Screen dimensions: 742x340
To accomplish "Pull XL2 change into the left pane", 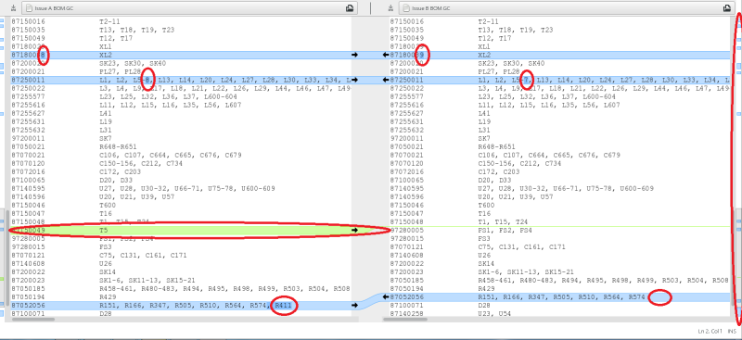I will [386, 55].
